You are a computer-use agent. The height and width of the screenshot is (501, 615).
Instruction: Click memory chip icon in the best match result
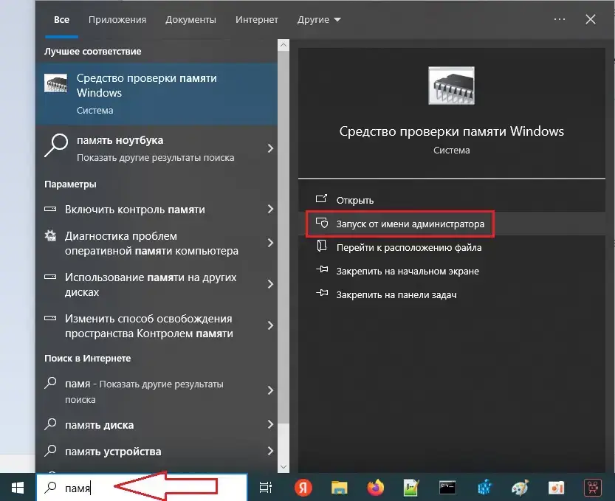click(55, 83)
